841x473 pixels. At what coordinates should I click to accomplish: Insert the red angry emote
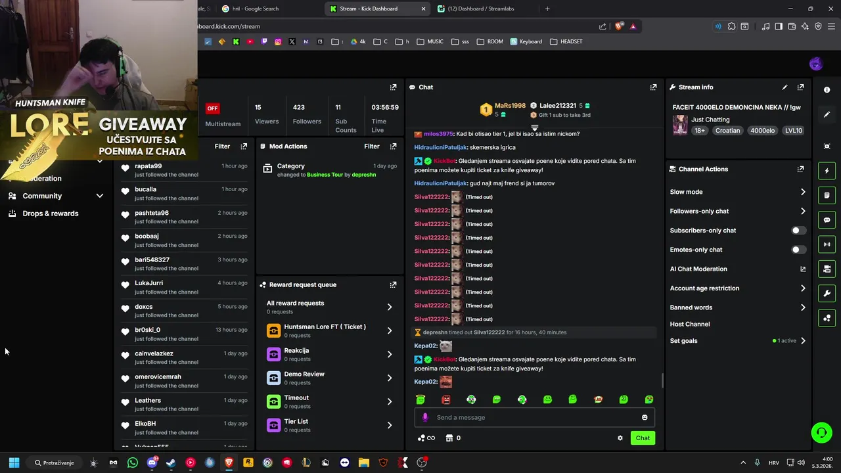pos(446,399)
